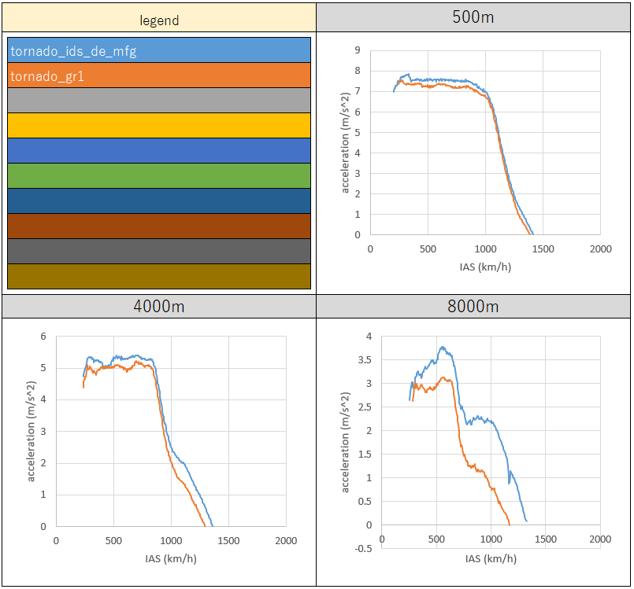Select the tornado_ids_de_mfg legend entry
Screen dimensions: 634x589
click(158, 50)
